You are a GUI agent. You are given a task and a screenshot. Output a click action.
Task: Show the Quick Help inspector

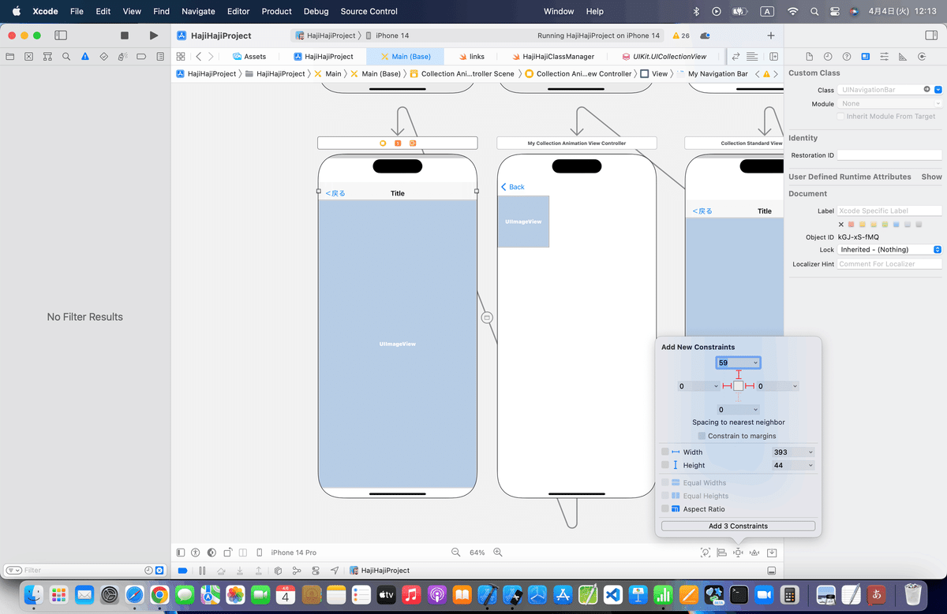tap(847, 57)
